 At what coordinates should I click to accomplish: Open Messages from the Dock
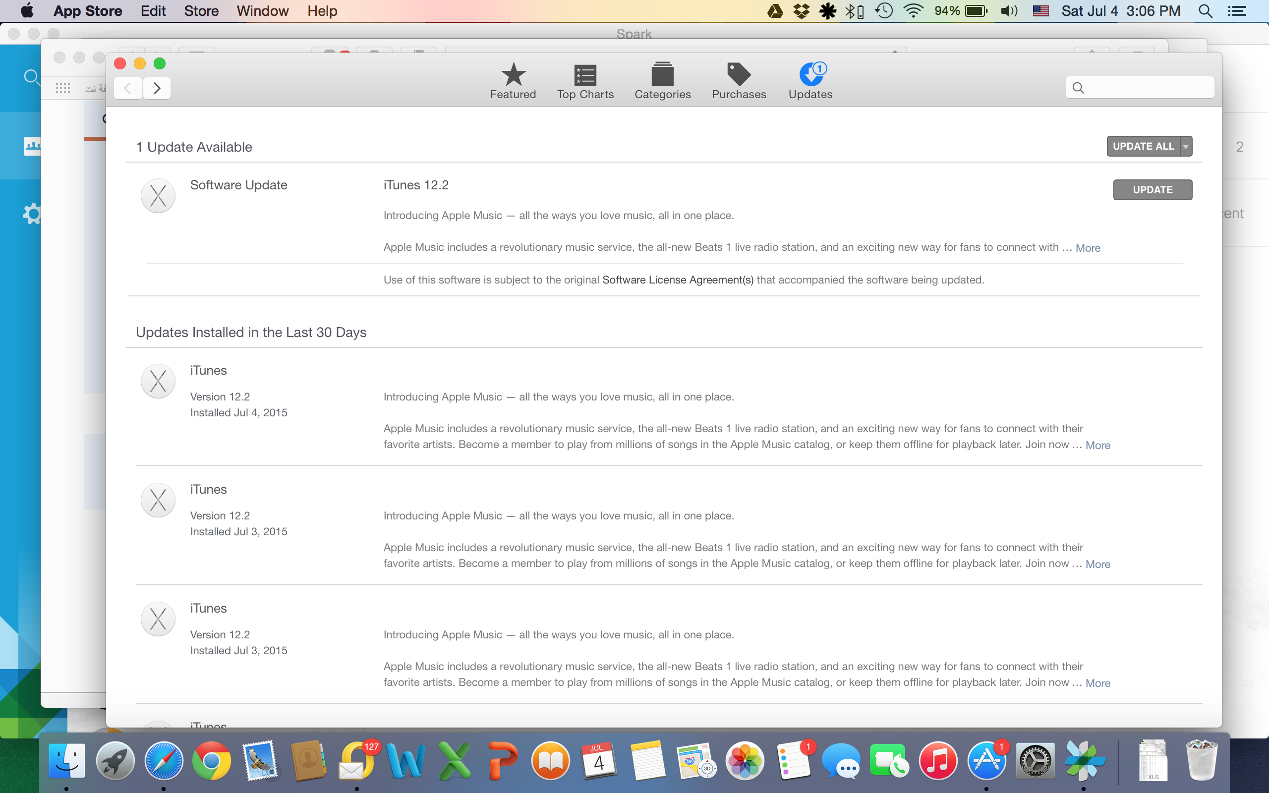click(x=841, y=760)
